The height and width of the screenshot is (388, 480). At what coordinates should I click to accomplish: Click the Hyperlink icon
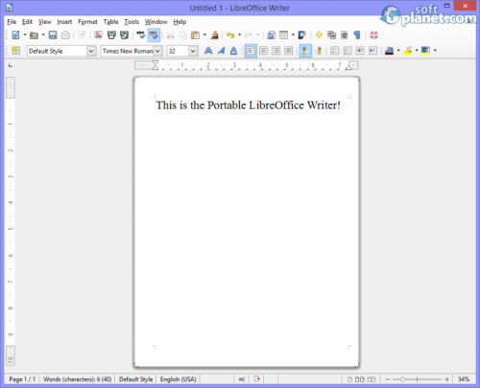[271, 34]
